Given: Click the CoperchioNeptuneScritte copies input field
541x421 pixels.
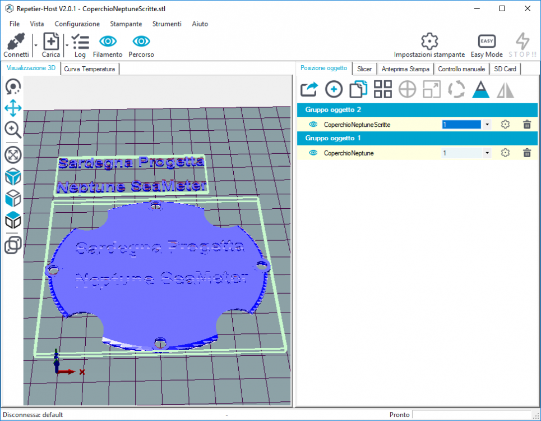Looking at the screenshot, I should tap(461, 125).
